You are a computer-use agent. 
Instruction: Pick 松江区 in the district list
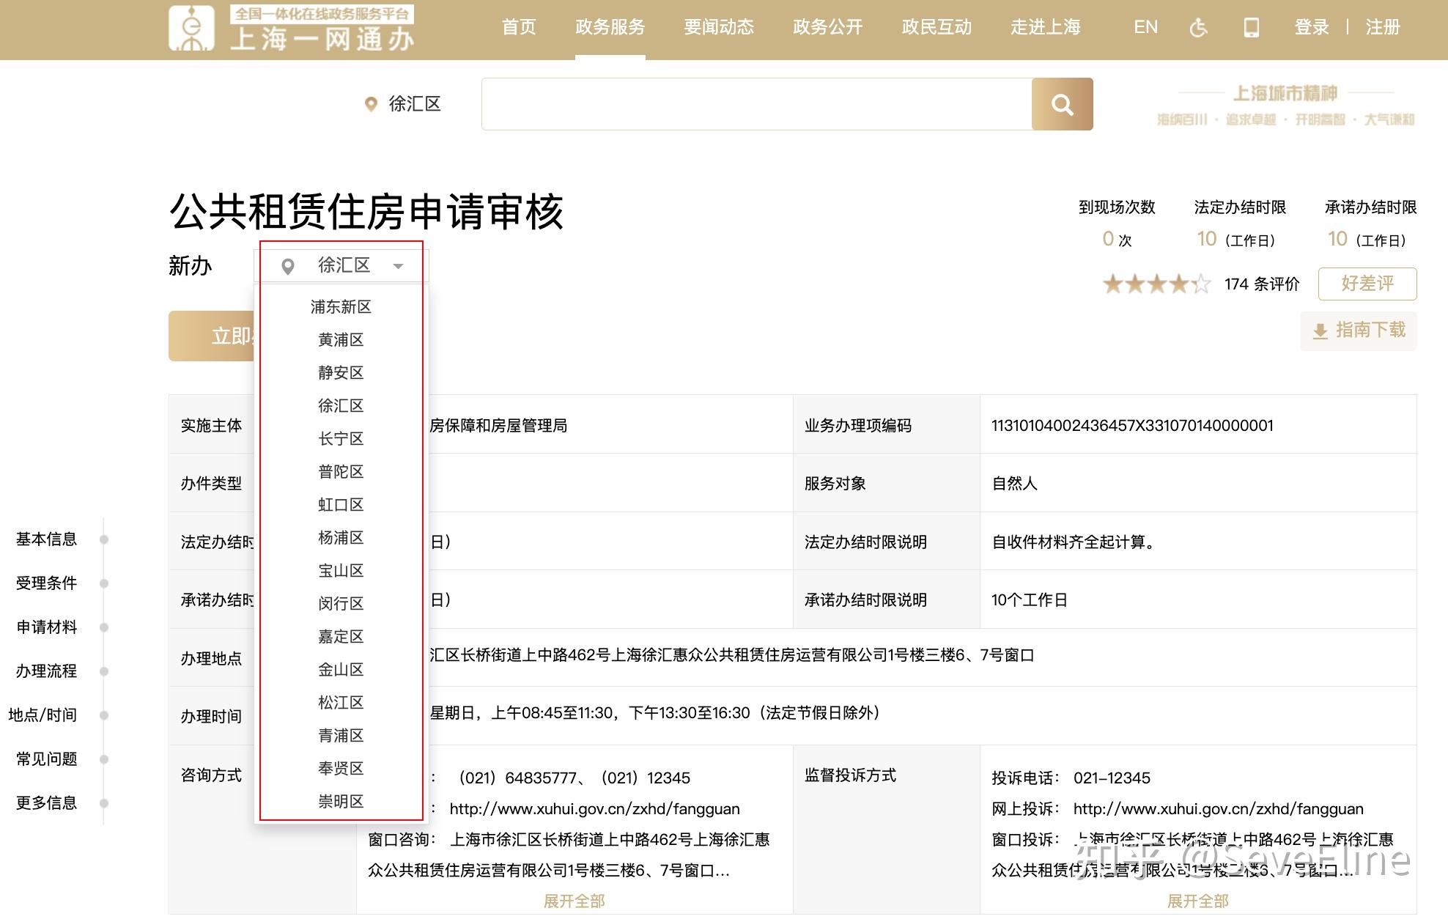pyautogui.click(x=341, y=702)
